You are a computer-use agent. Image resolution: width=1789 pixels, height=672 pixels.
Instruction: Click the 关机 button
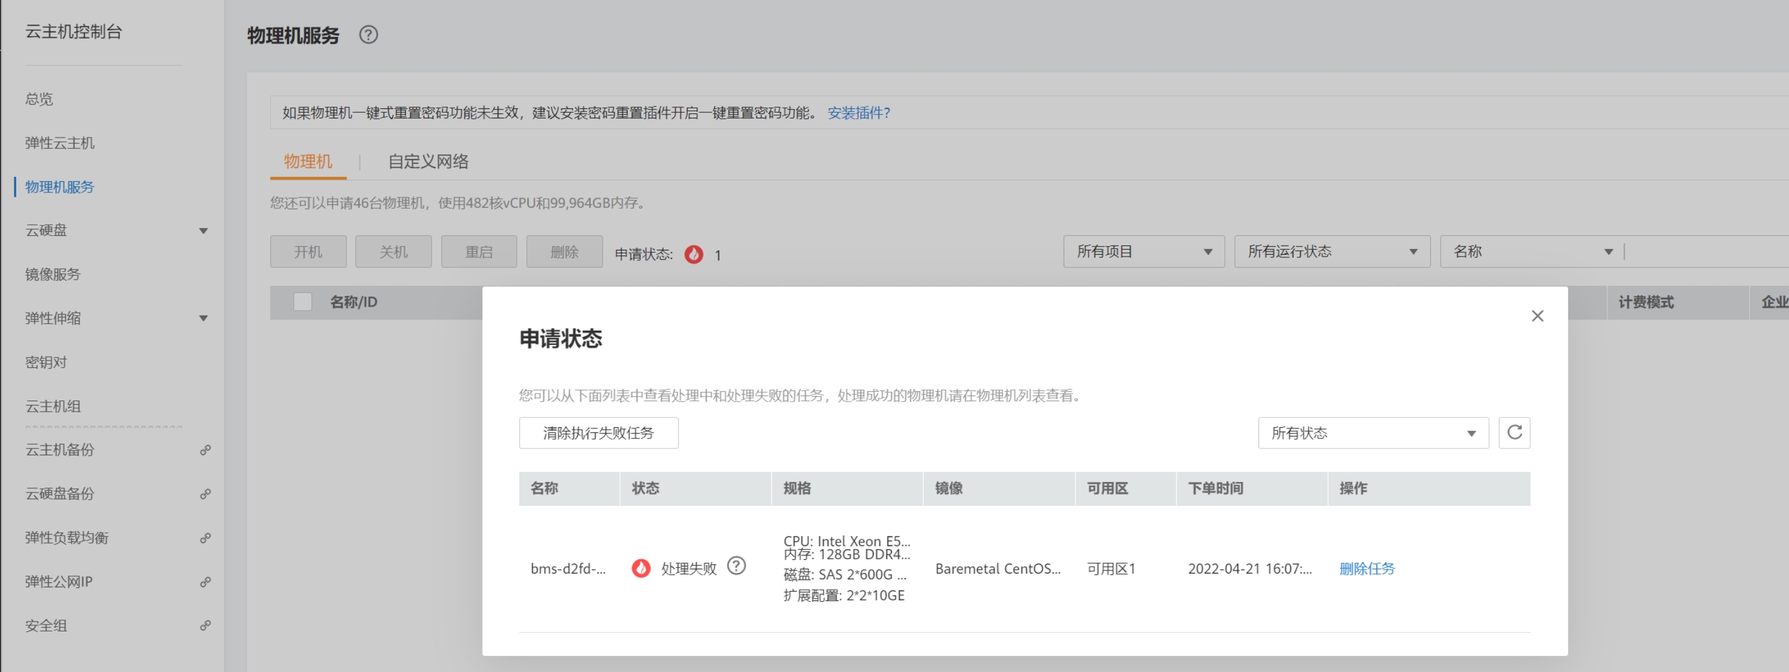393,252
